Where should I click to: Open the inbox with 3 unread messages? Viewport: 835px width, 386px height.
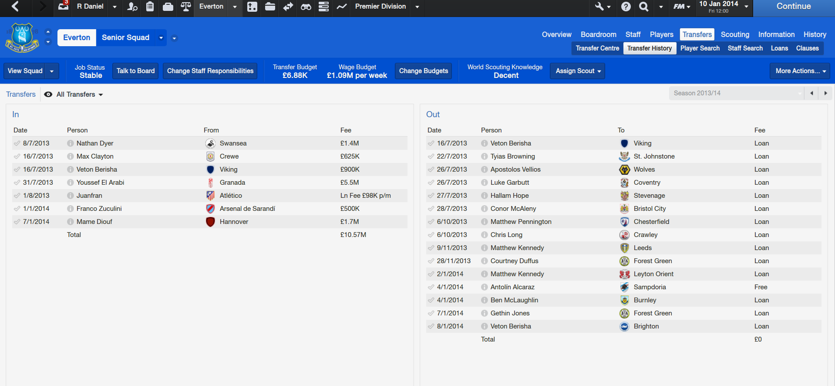coord(64,6)
